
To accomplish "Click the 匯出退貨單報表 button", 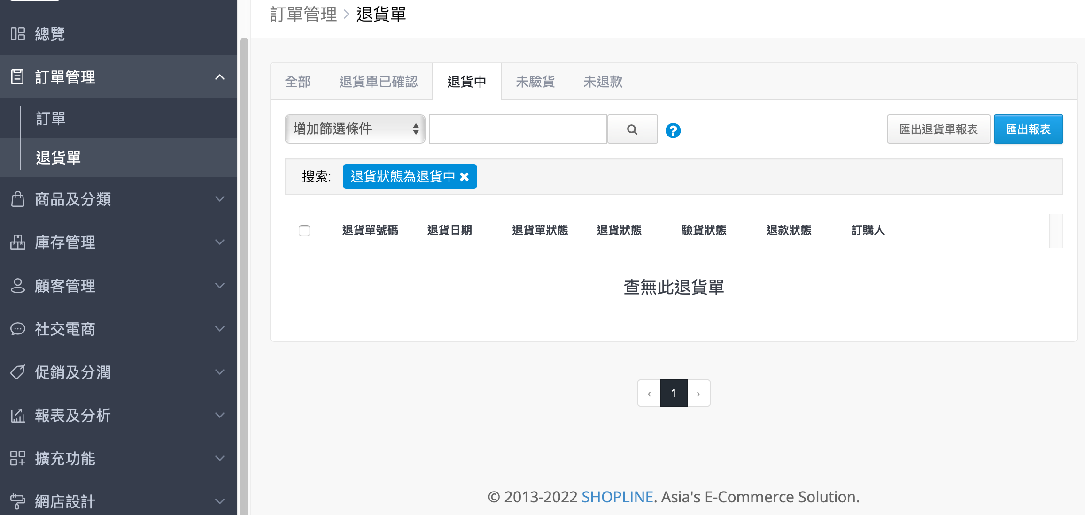I will tap(938, 129).
